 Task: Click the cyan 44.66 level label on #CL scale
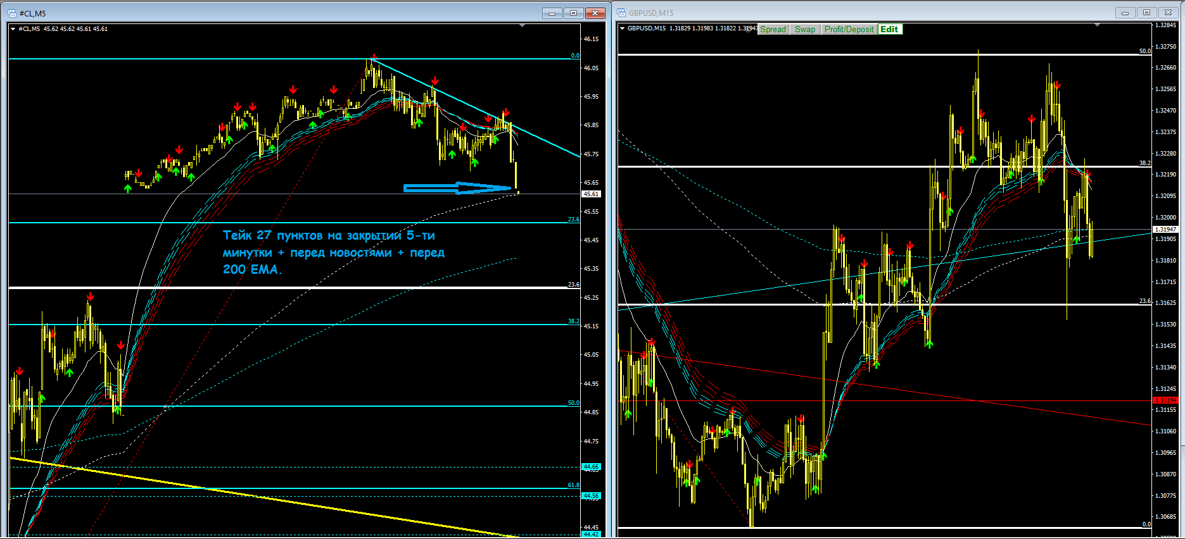[591, 467]
